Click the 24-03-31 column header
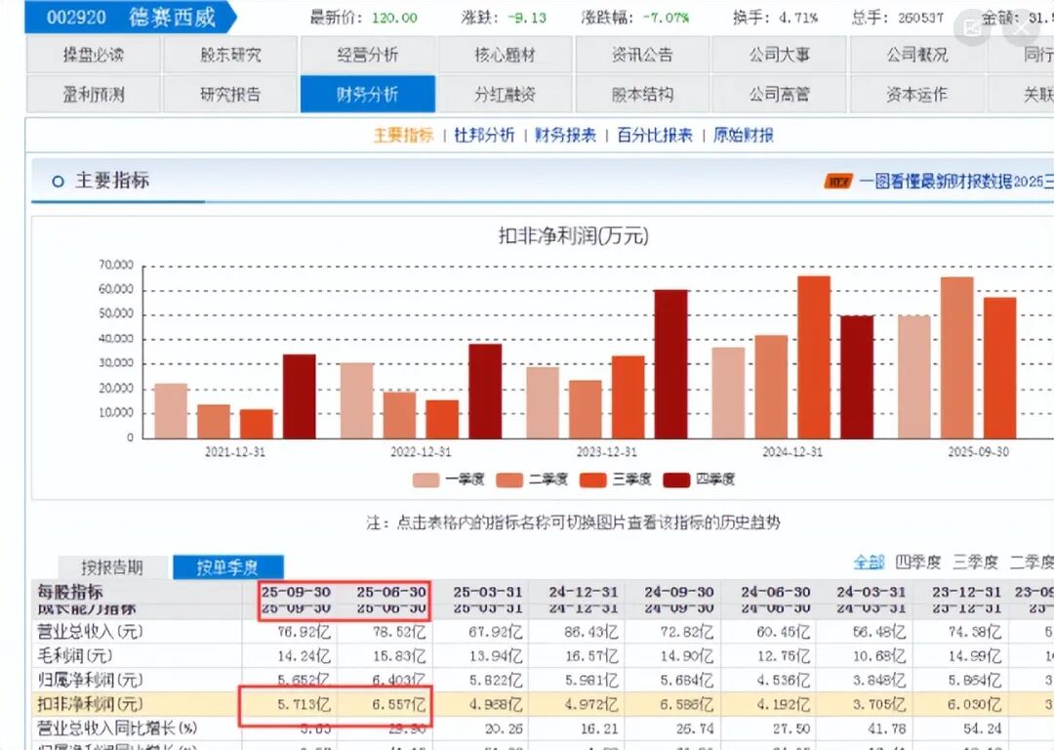1054x750 pixels. coord(872,592)
